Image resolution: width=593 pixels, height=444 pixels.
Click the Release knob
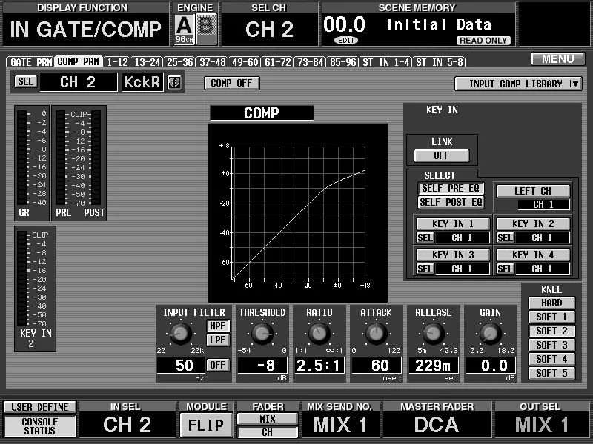434,334
